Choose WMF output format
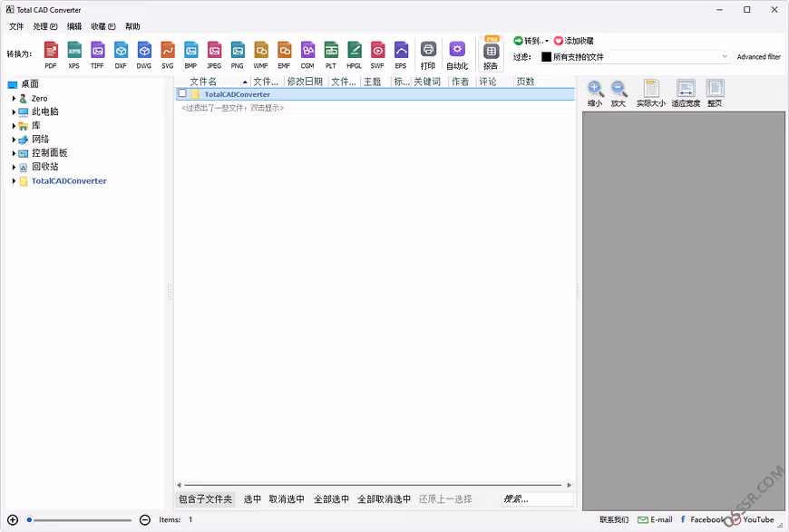 [260, 54]
